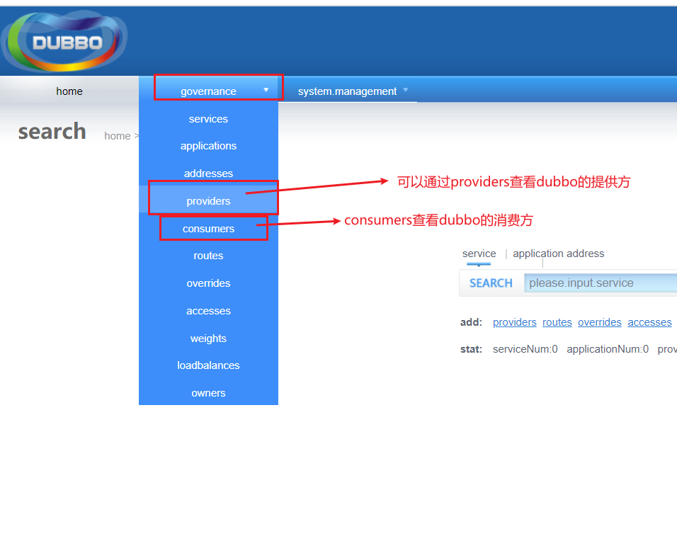The height and width of the screenshot is (546, 677).
Task: Select addresses in governance menu
Action: [208, 173]
